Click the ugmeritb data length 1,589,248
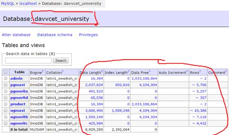The image size is (229, 135). pos(94,117)
